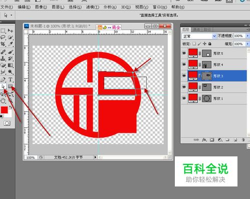Select the Eraser tool
This screenshot has height=199, width=250.
(3, 65)
